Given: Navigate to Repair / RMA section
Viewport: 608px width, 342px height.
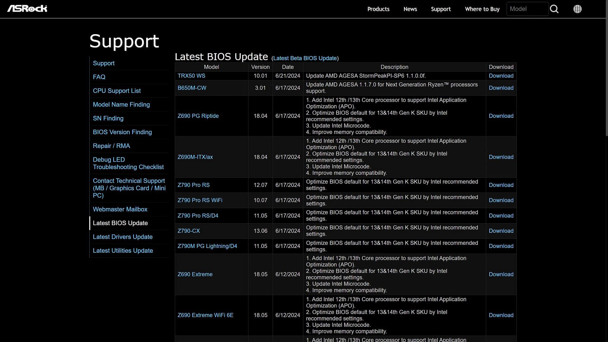Looking at the screenshot, I should pyautogui.click(x=111, y=146).
